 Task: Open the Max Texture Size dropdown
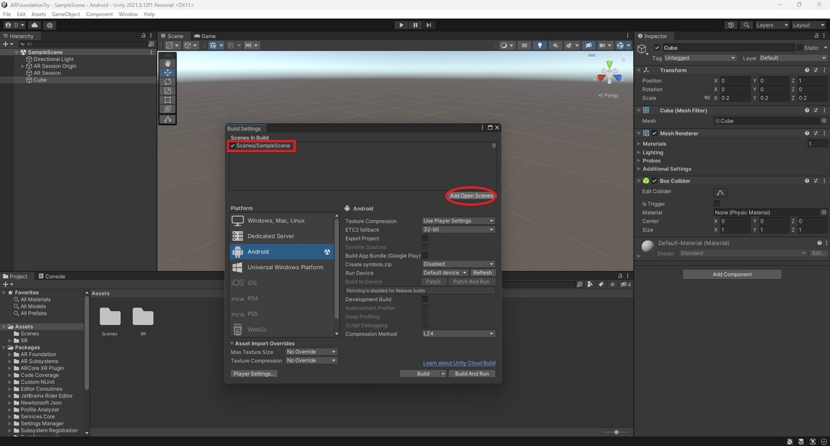pos(311,352)
